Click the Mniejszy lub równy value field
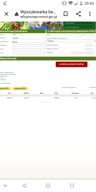Viewport: 96px width, 192px height. click(x=89, y=45)
